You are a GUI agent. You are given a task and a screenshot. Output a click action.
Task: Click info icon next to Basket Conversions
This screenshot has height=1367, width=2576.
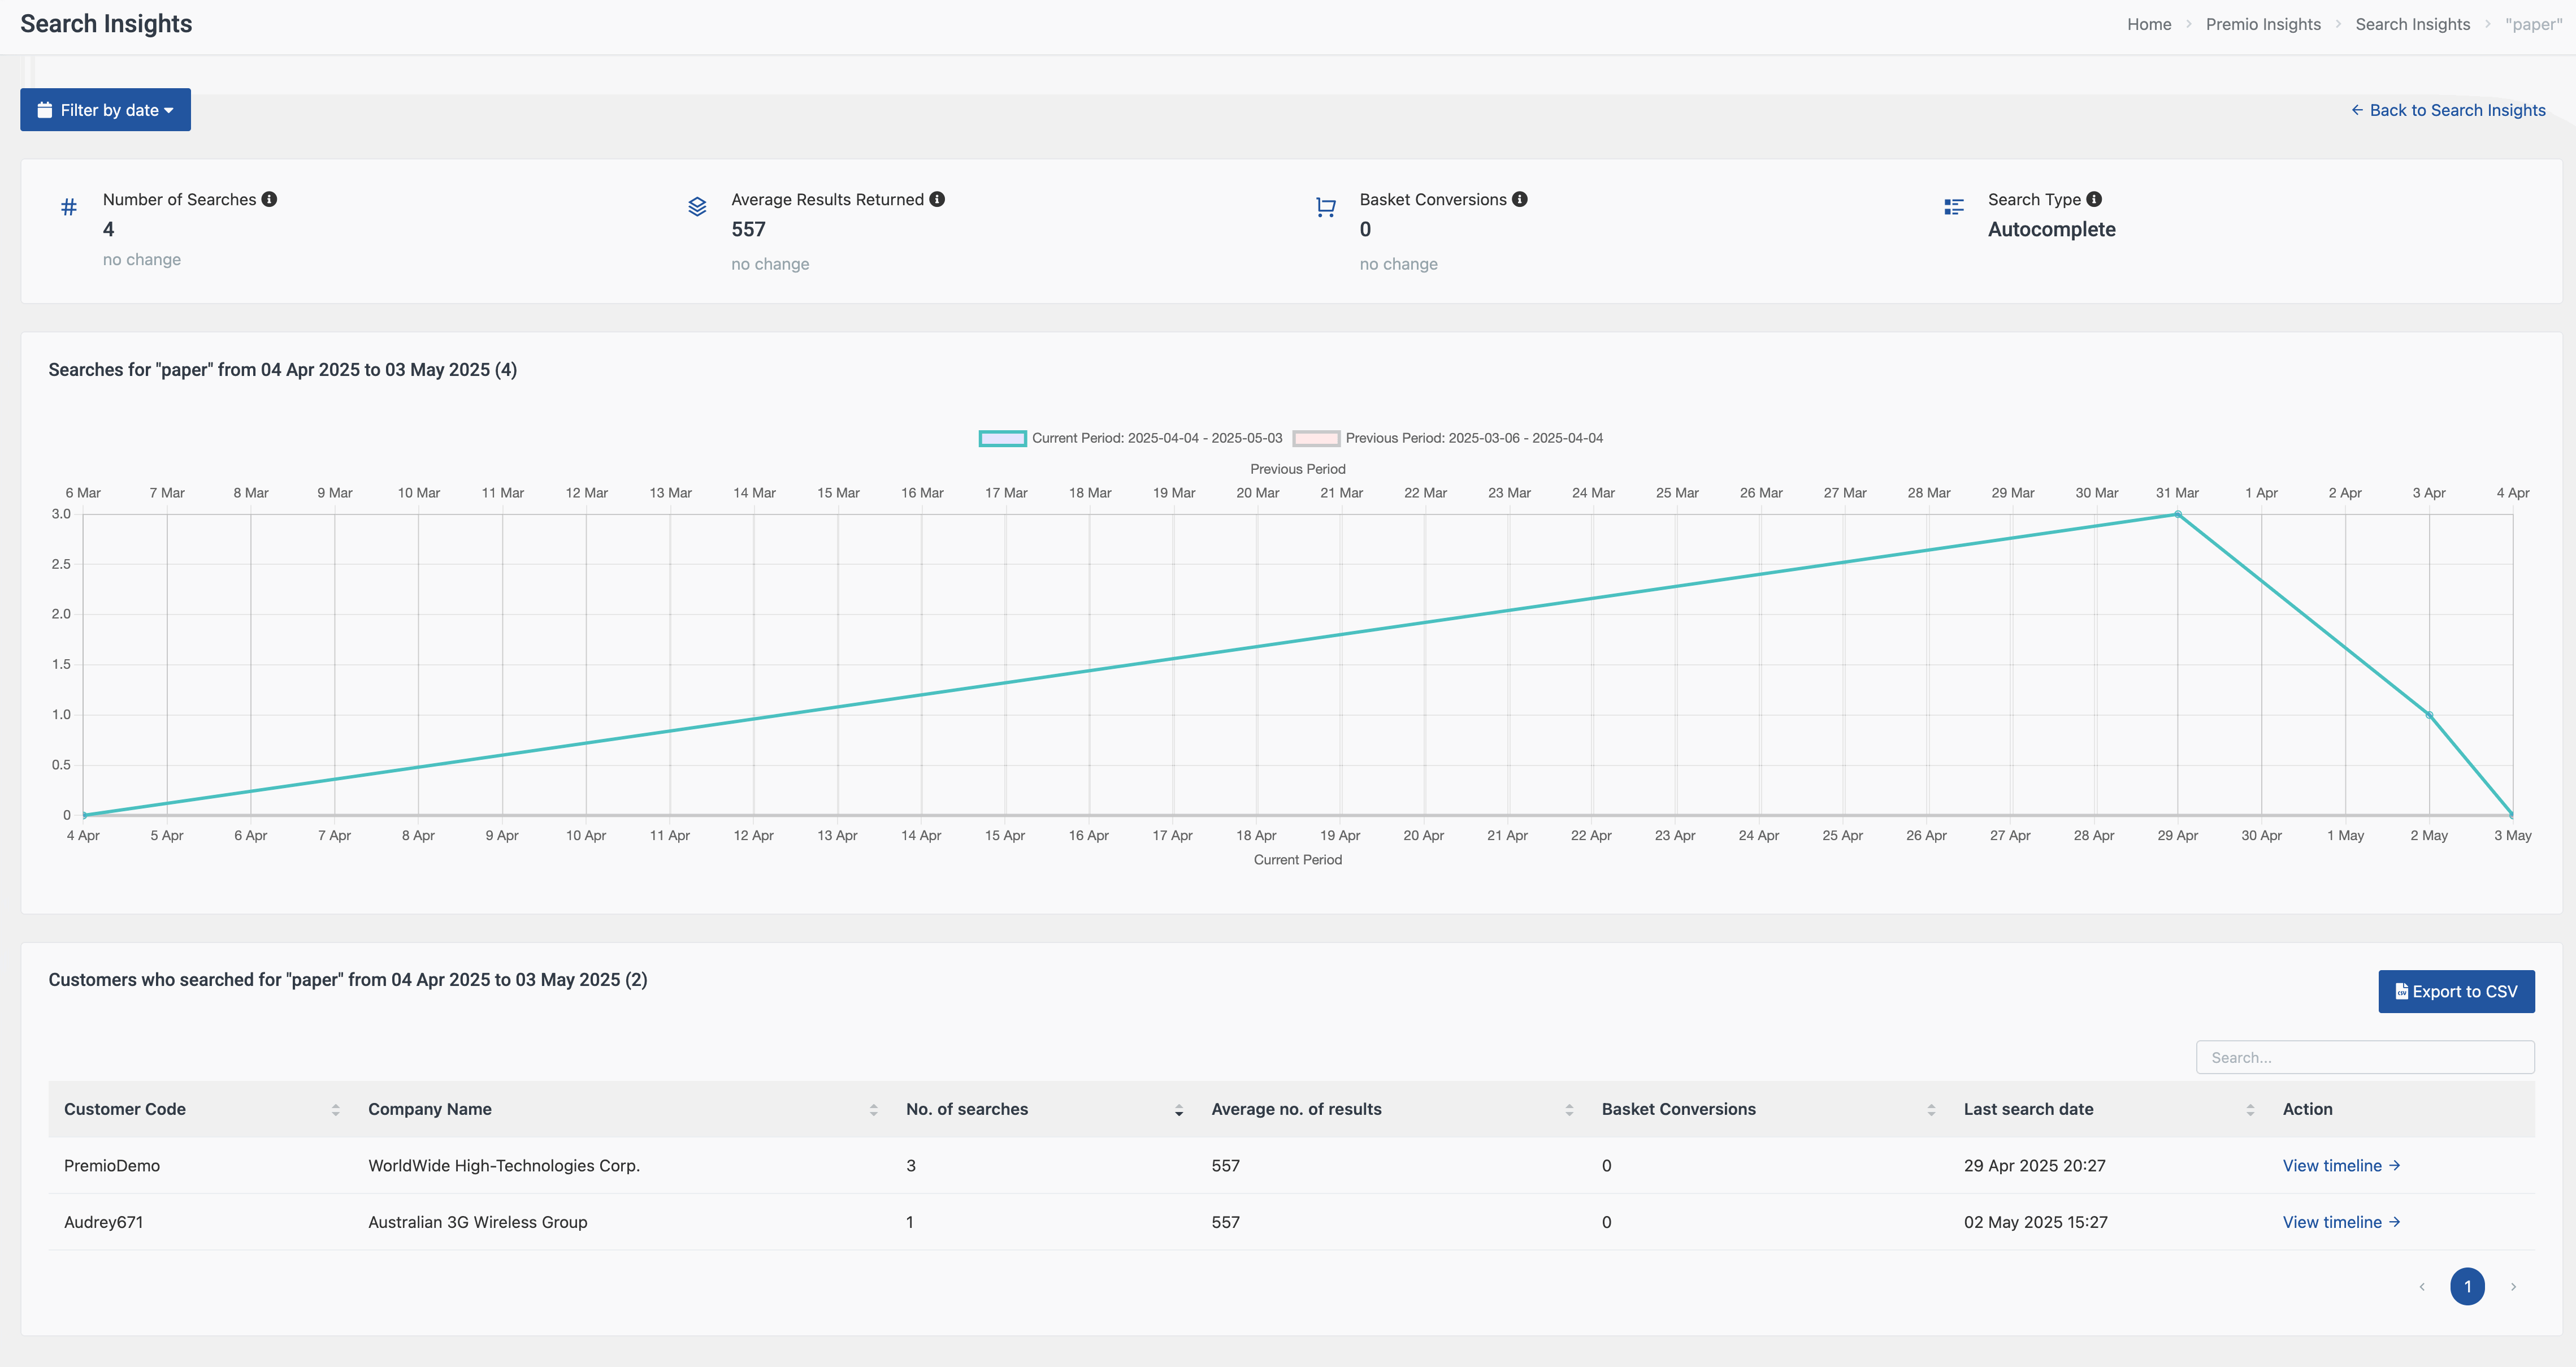point(1519,199)
